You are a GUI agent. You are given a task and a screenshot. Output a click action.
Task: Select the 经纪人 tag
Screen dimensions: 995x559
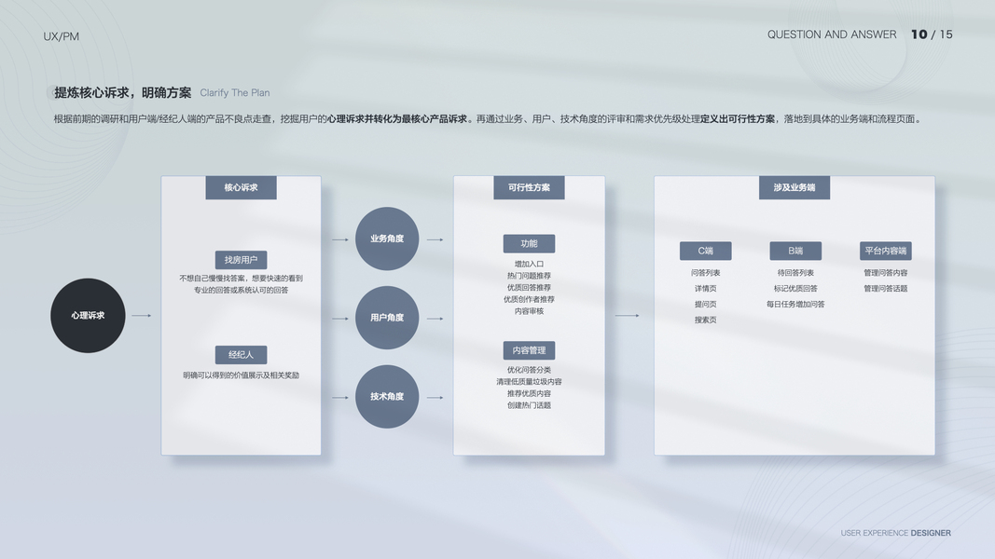point(242,355)
